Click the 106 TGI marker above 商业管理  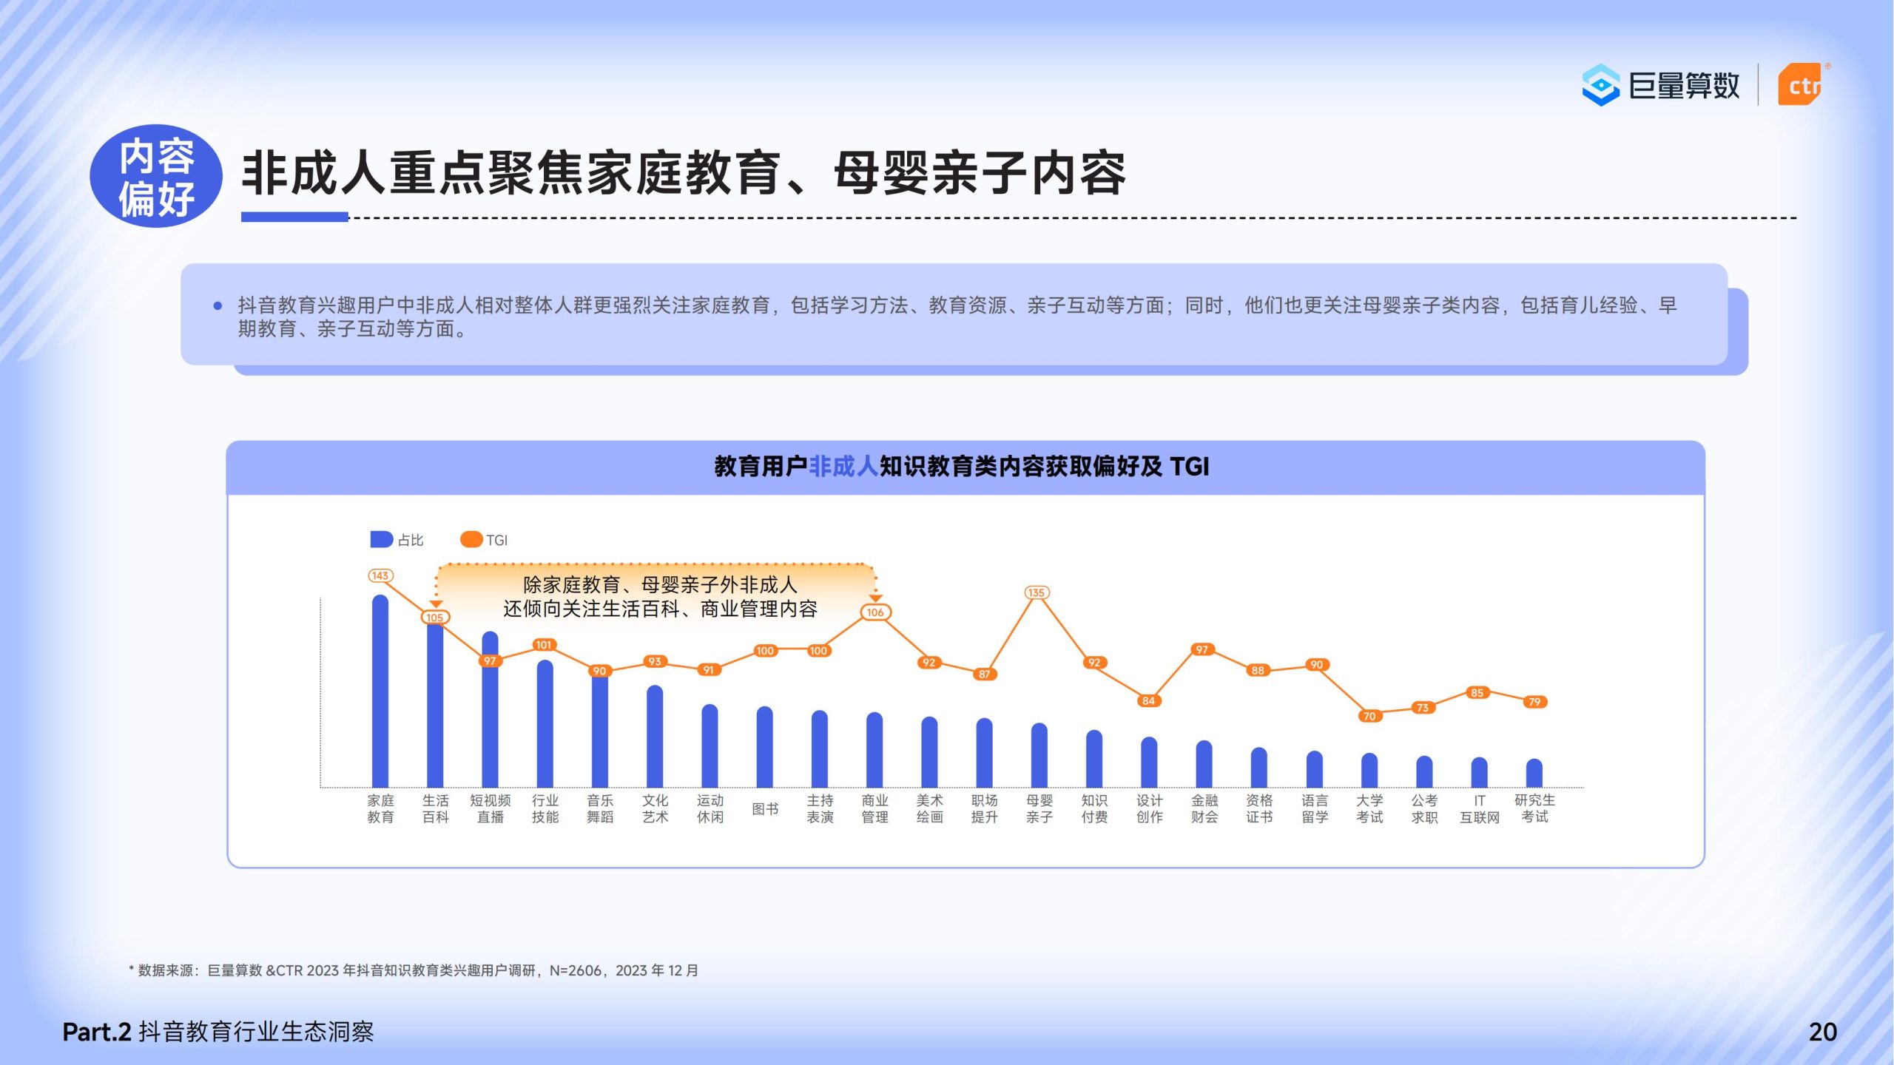coord(875,612)
